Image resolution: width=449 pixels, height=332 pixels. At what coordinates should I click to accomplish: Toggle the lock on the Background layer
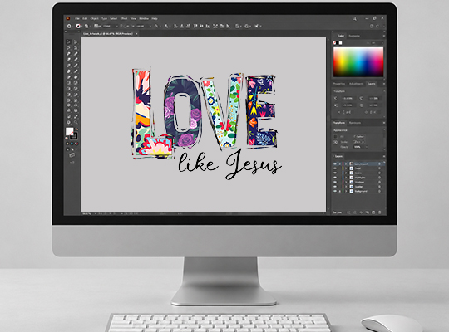coord(339,191)
